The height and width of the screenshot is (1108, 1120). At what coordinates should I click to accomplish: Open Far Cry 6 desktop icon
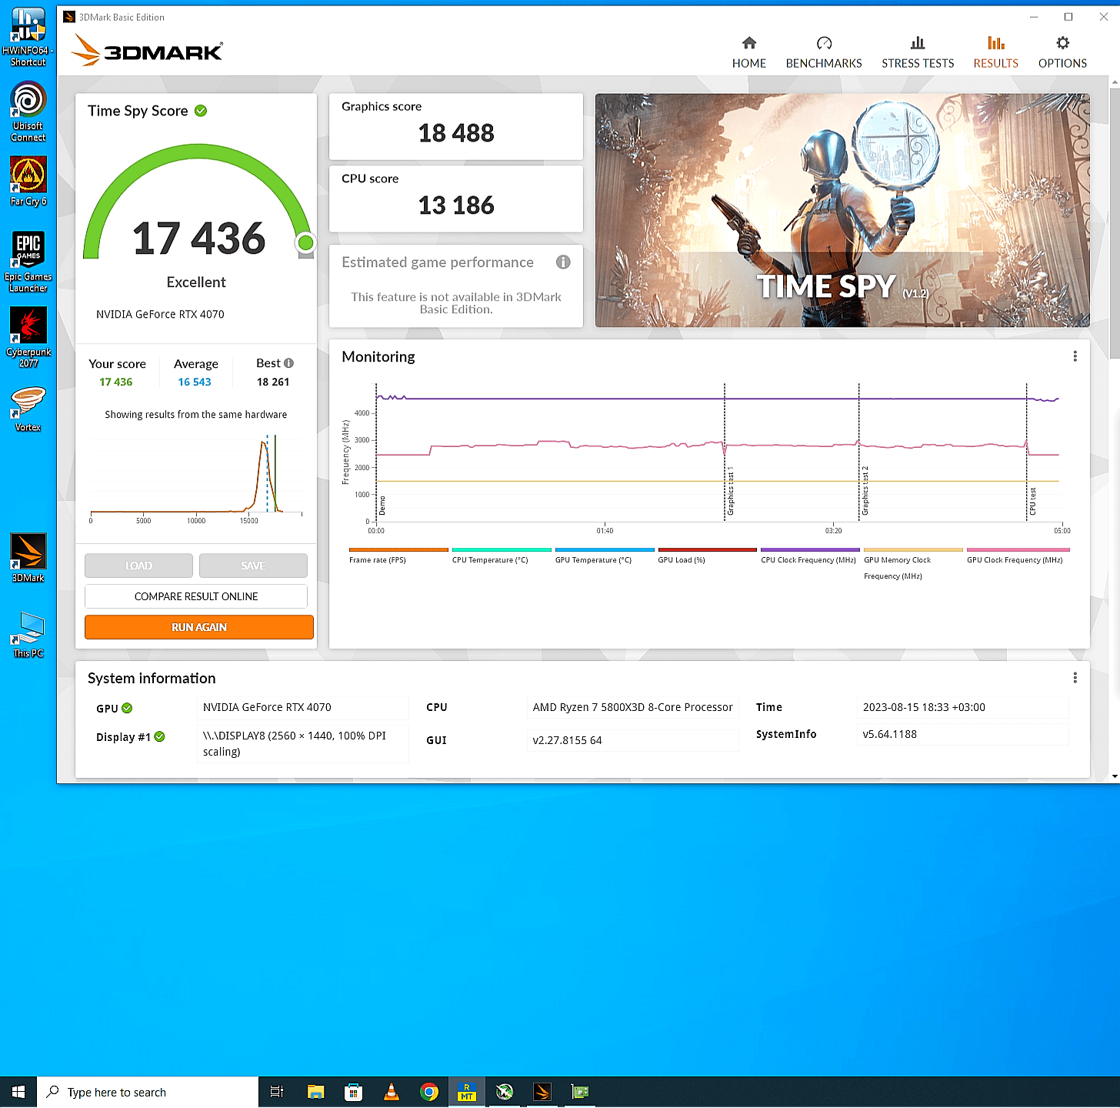(x=28, y=182)
